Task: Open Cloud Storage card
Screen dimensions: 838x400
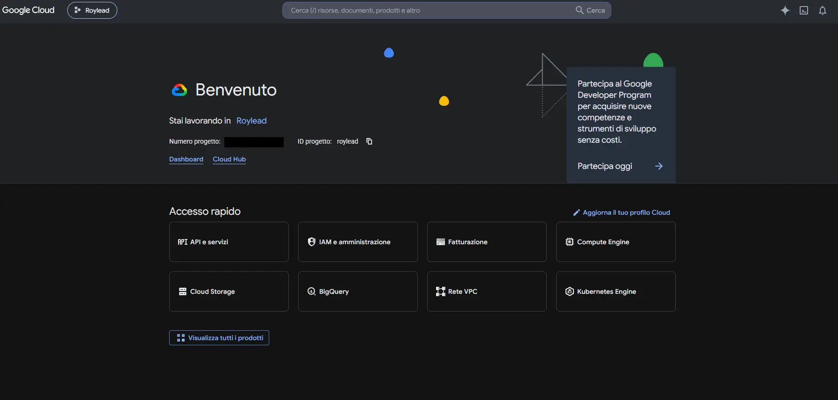Action: [x=229, y=291]
